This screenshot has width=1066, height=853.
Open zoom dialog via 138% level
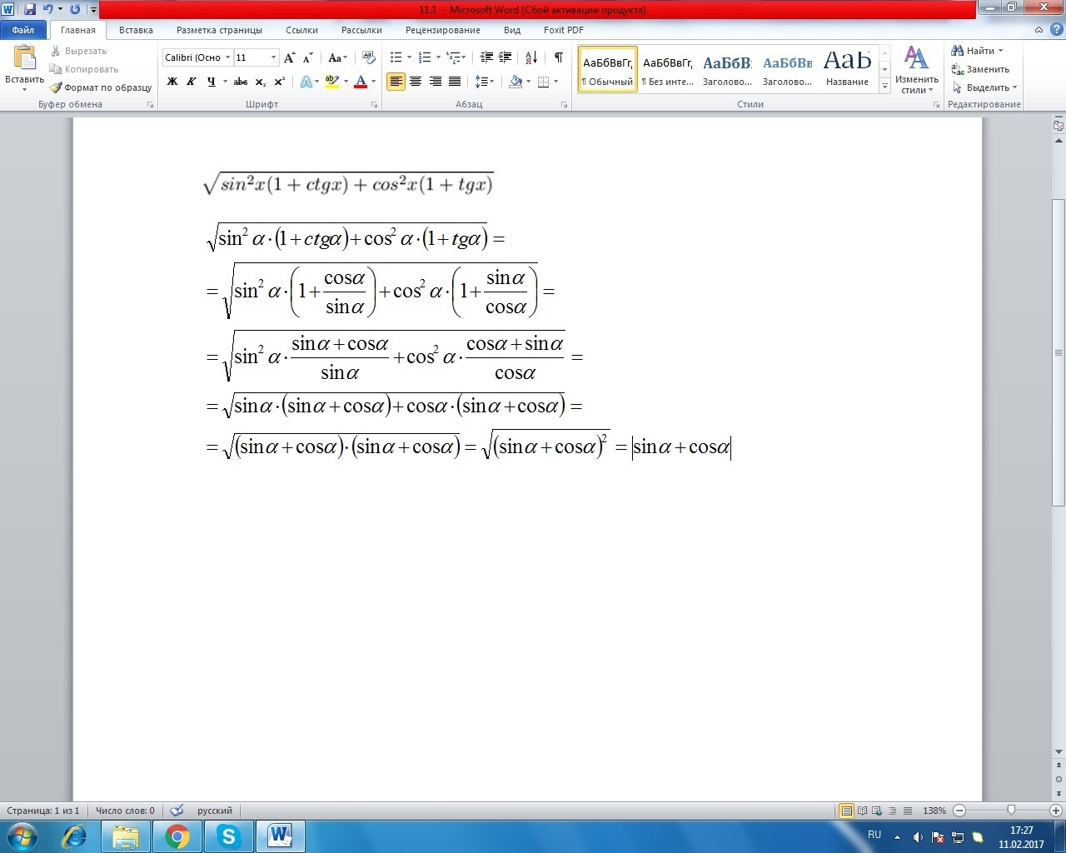[934, 811]
